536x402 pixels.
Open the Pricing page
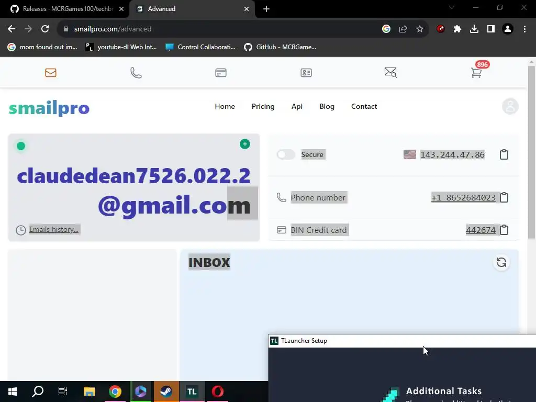(263, 106)
